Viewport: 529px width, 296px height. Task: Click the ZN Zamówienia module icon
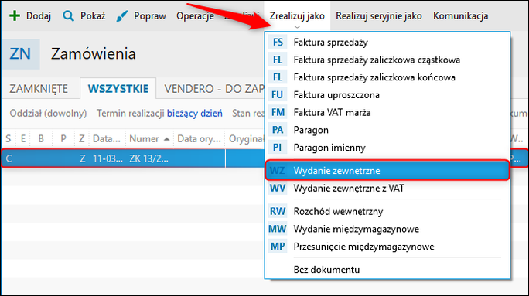coord(21,54)
